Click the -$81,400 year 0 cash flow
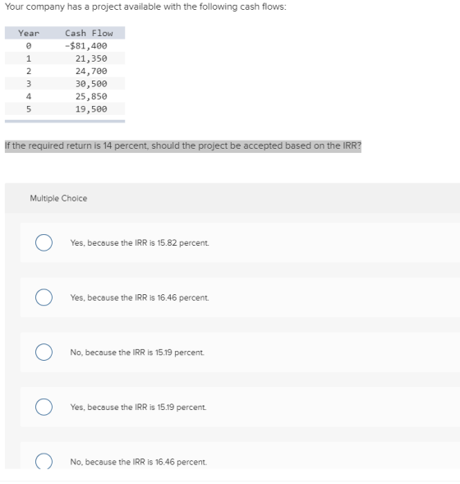Image resolution: width=460 pixels, height=484 pixels. (85, 46)
